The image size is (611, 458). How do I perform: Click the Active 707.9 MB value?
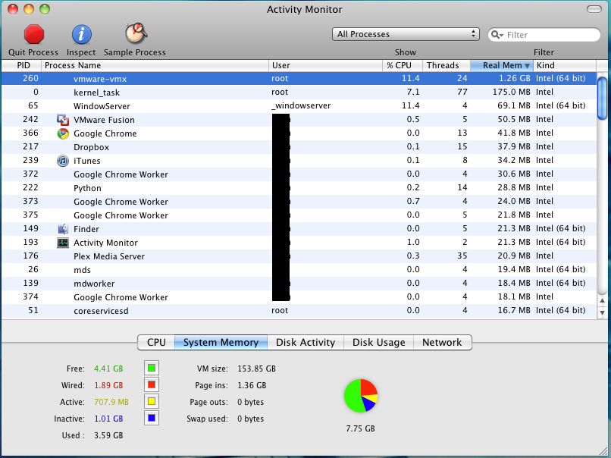coord(111,402)
